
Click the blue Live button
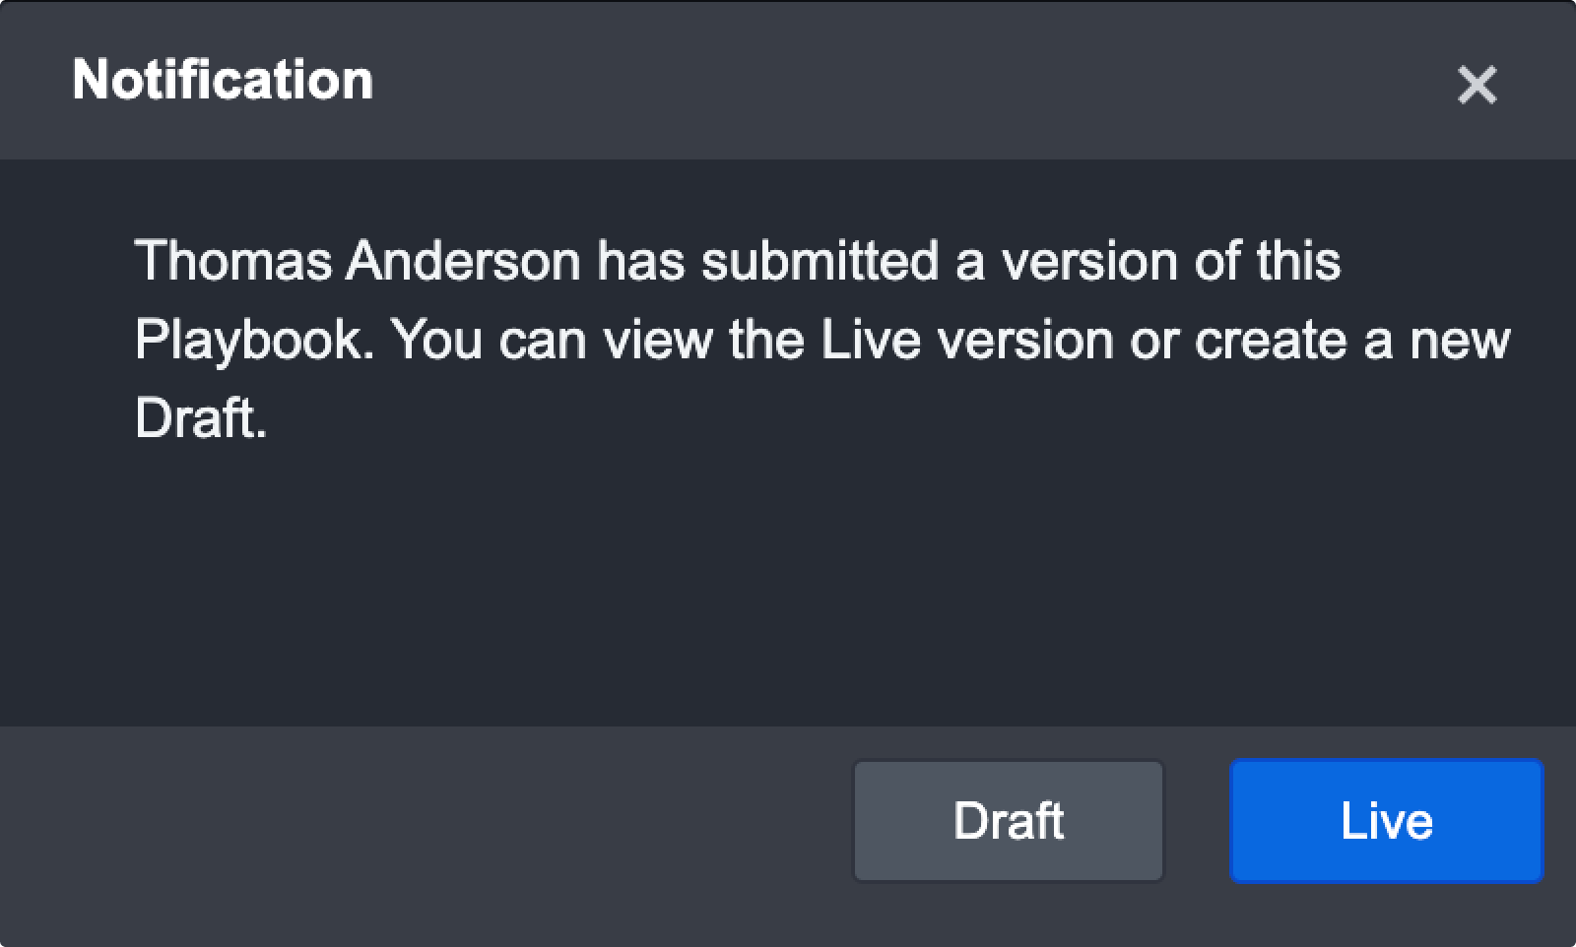click(x=1386, y=821)
